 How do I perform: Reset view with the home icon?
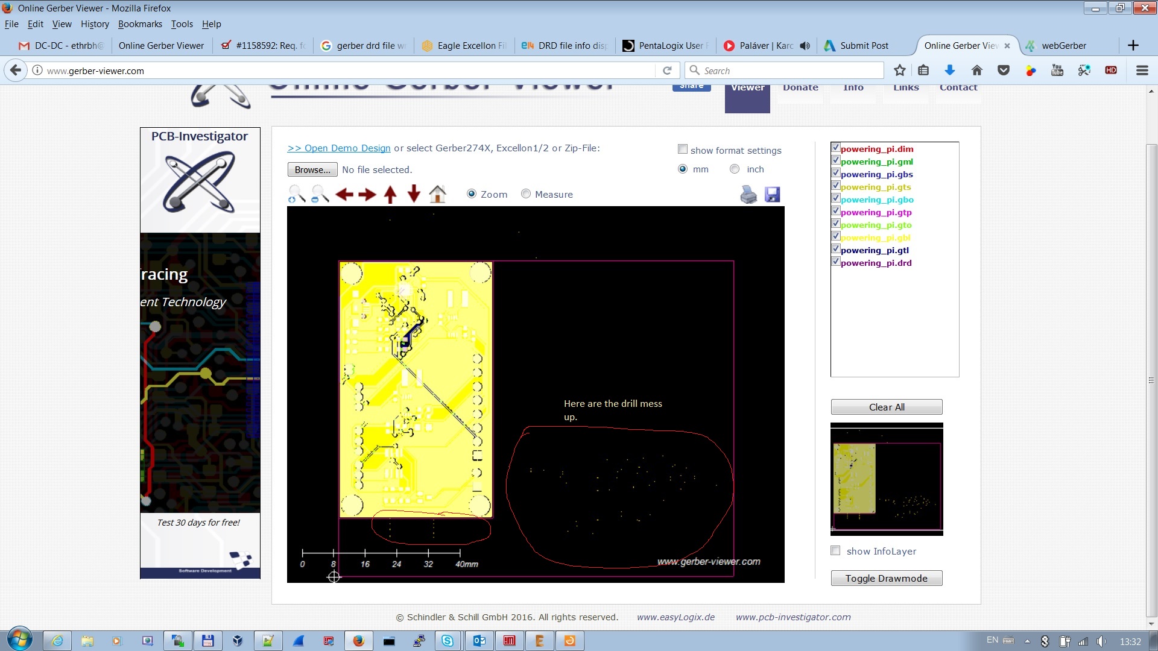[x=437, y=194]
